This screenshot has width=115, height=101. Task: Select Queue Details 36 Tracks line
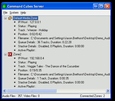pyautogui.click(x=45, y=42)
